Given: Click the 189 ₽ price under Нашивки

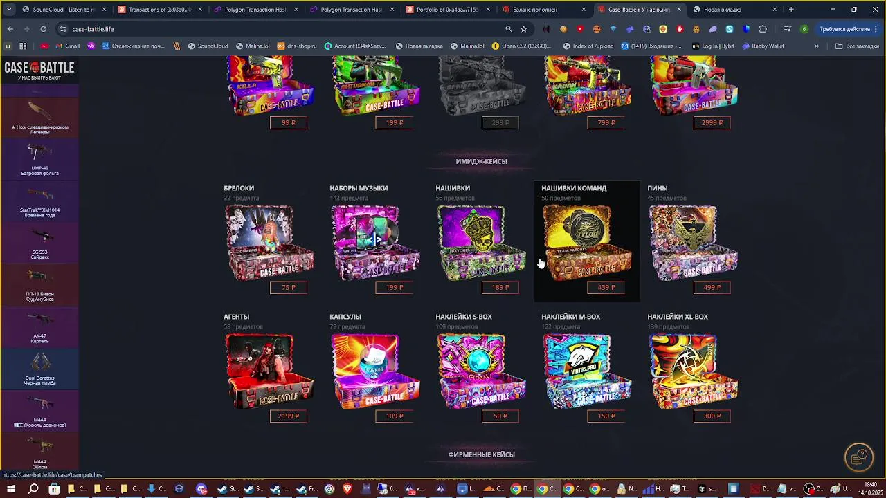Looking at the screenshot, I should (500, 288).
